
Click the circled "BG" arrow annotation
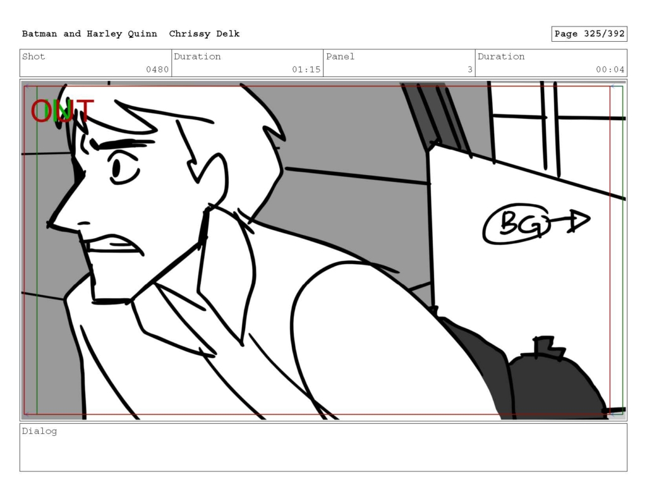(x=536, y=224)
